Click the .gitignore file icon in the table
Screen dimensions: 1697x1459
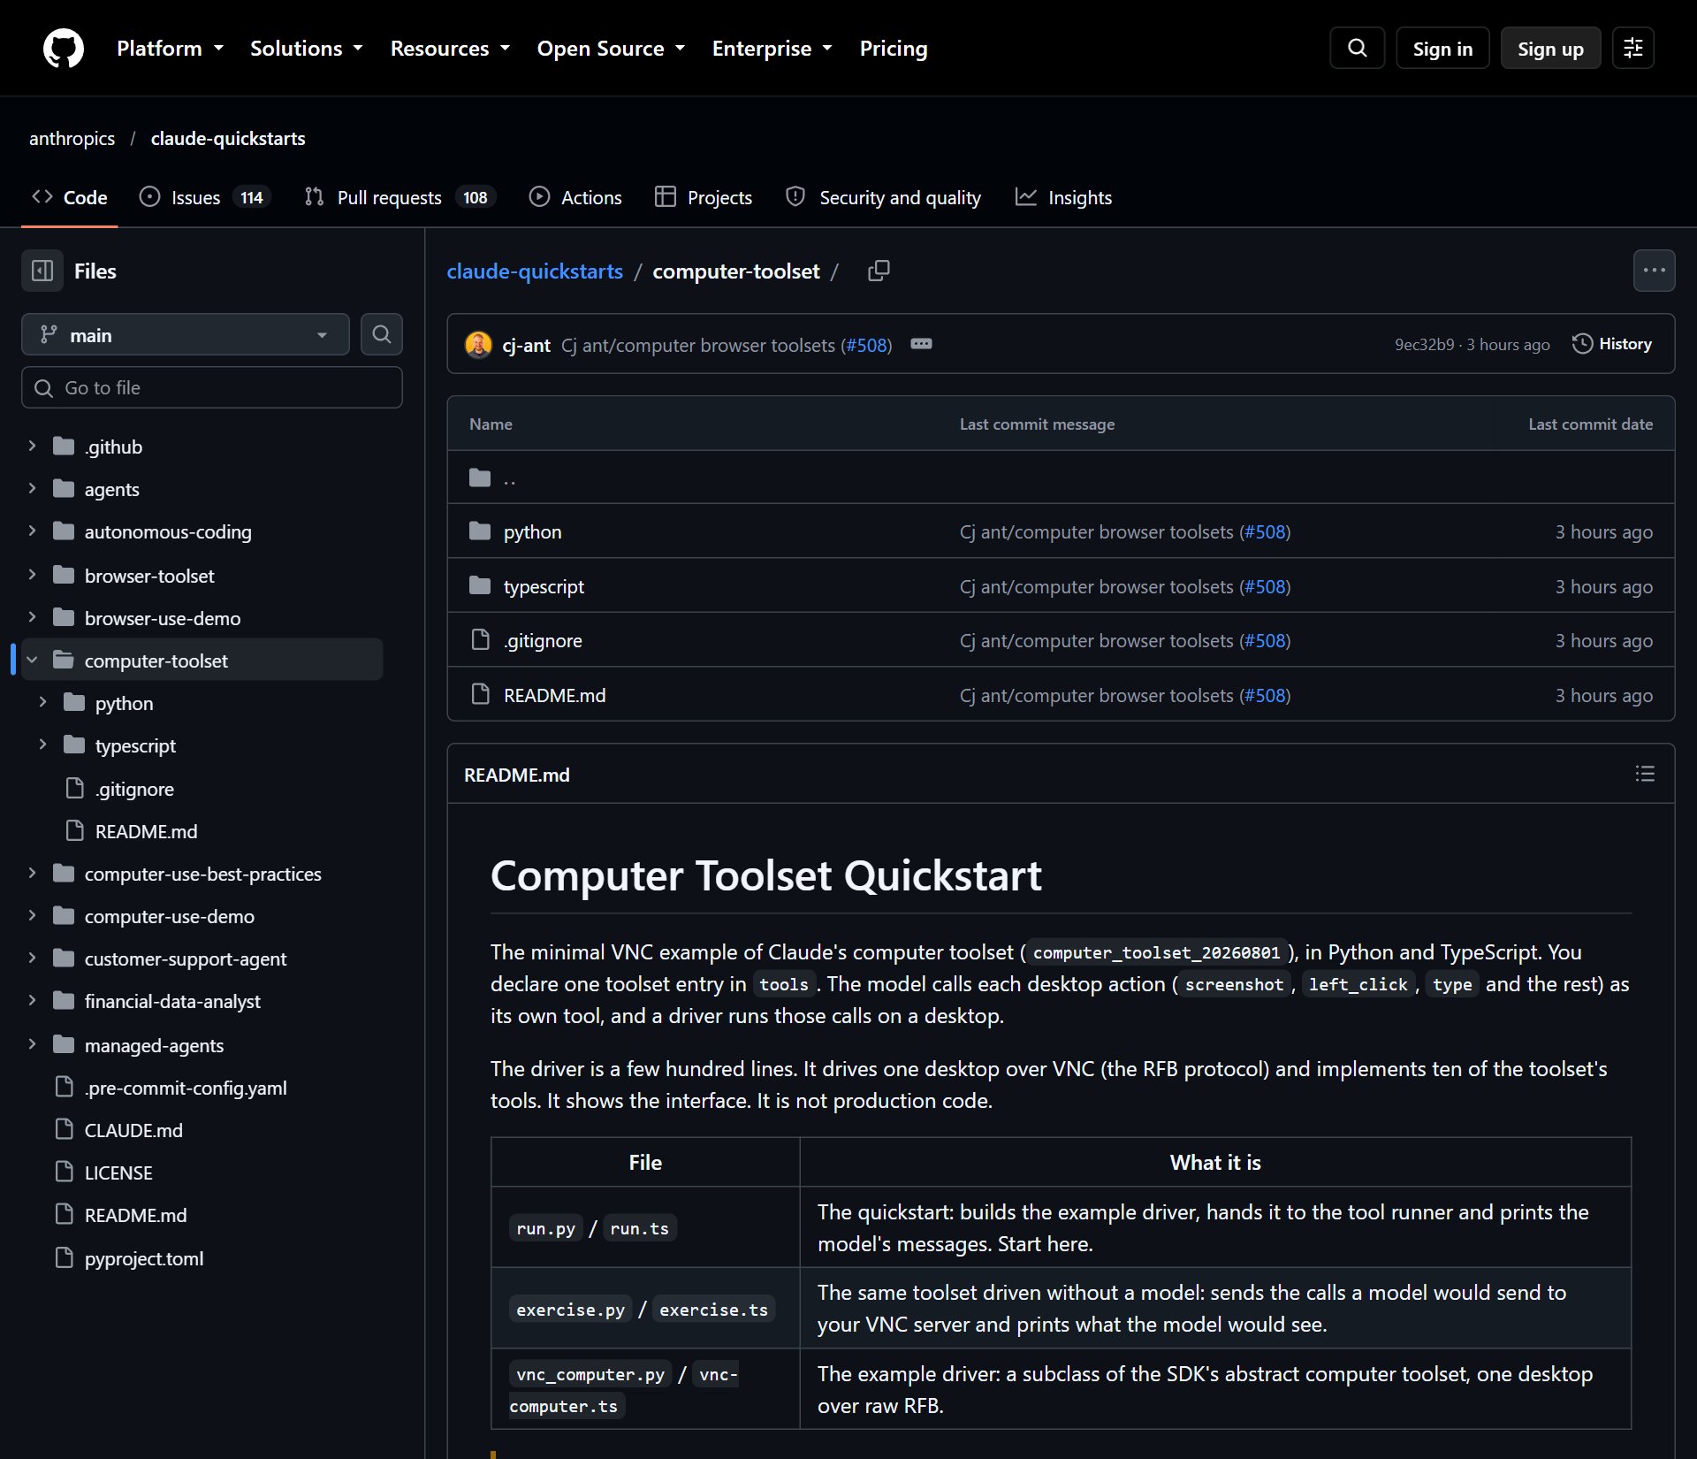(x=480, y=639)
